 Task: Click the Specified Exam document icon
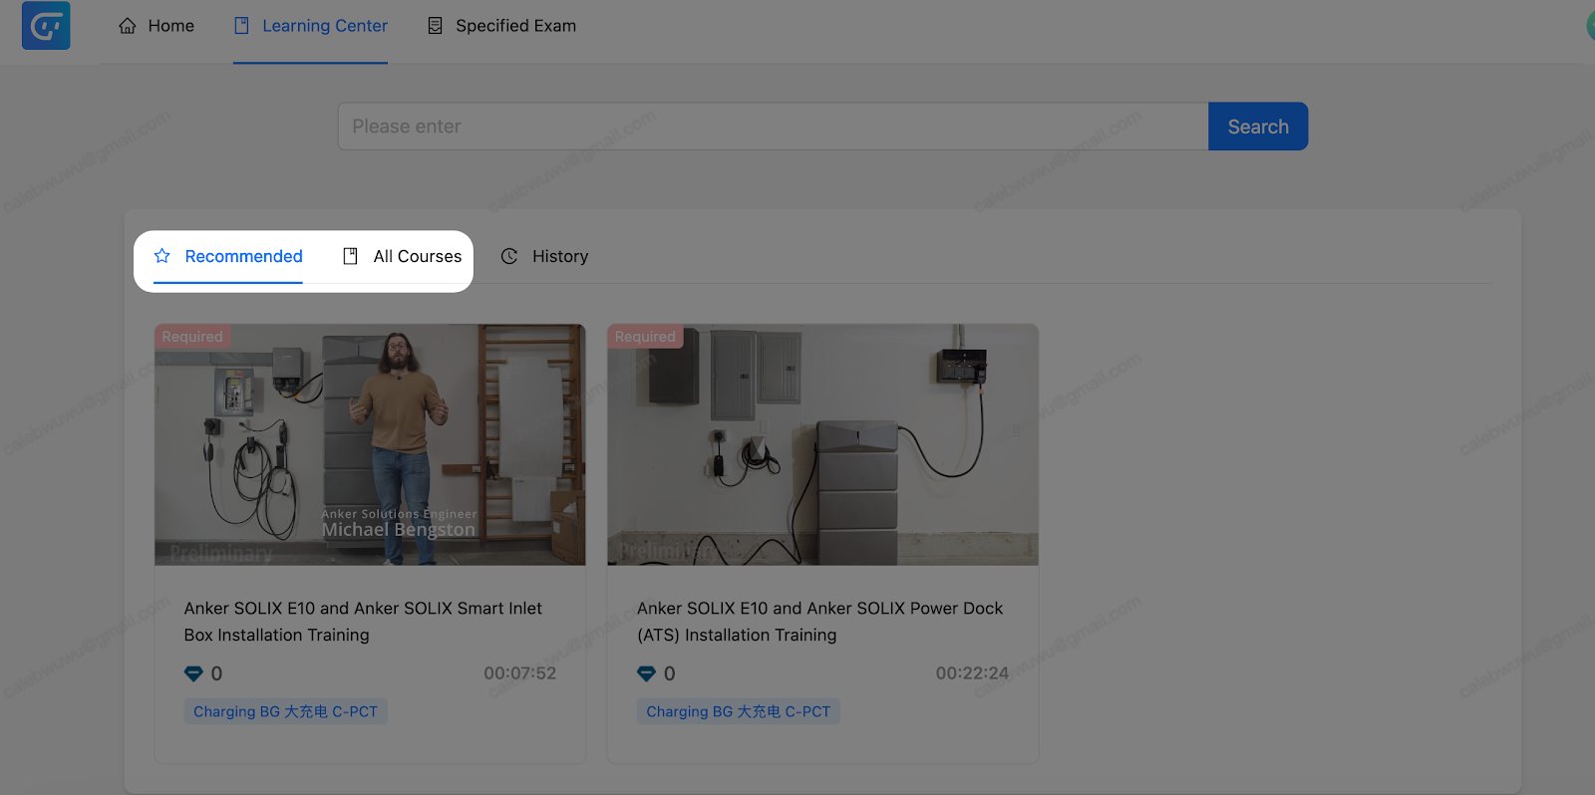tap(435, 26)
